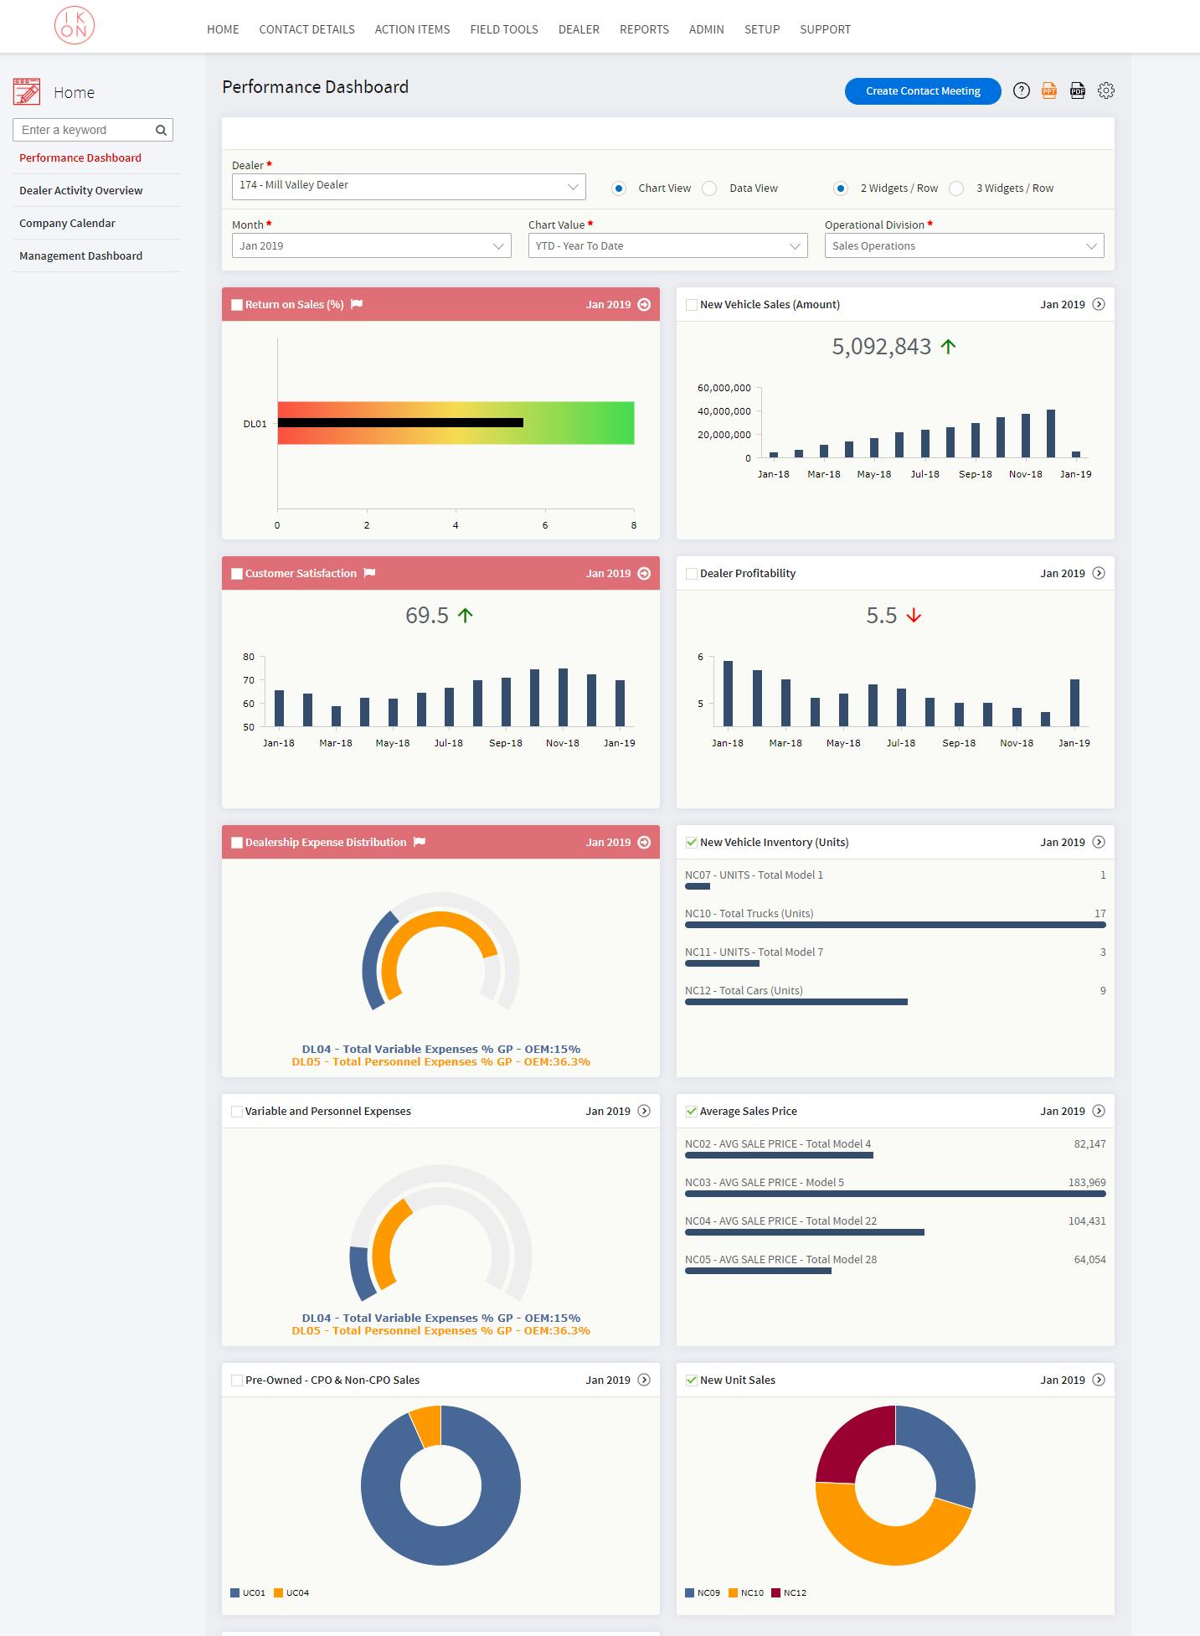
Task: Open New Unit Sales detail arrow
Action: click(1099, 1380)
